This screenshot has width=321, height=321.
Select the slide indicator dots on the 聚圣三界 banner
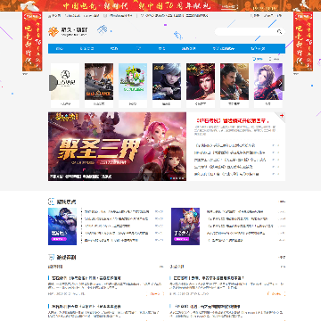pyautogui.click(x=177, y=178)
